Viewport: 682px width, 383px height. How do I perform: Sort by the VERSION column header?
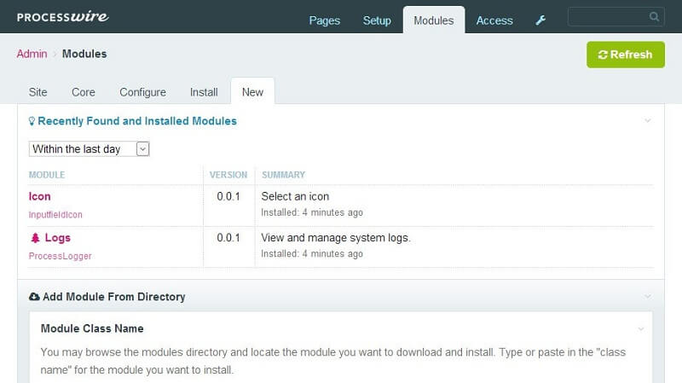[228, 175]
